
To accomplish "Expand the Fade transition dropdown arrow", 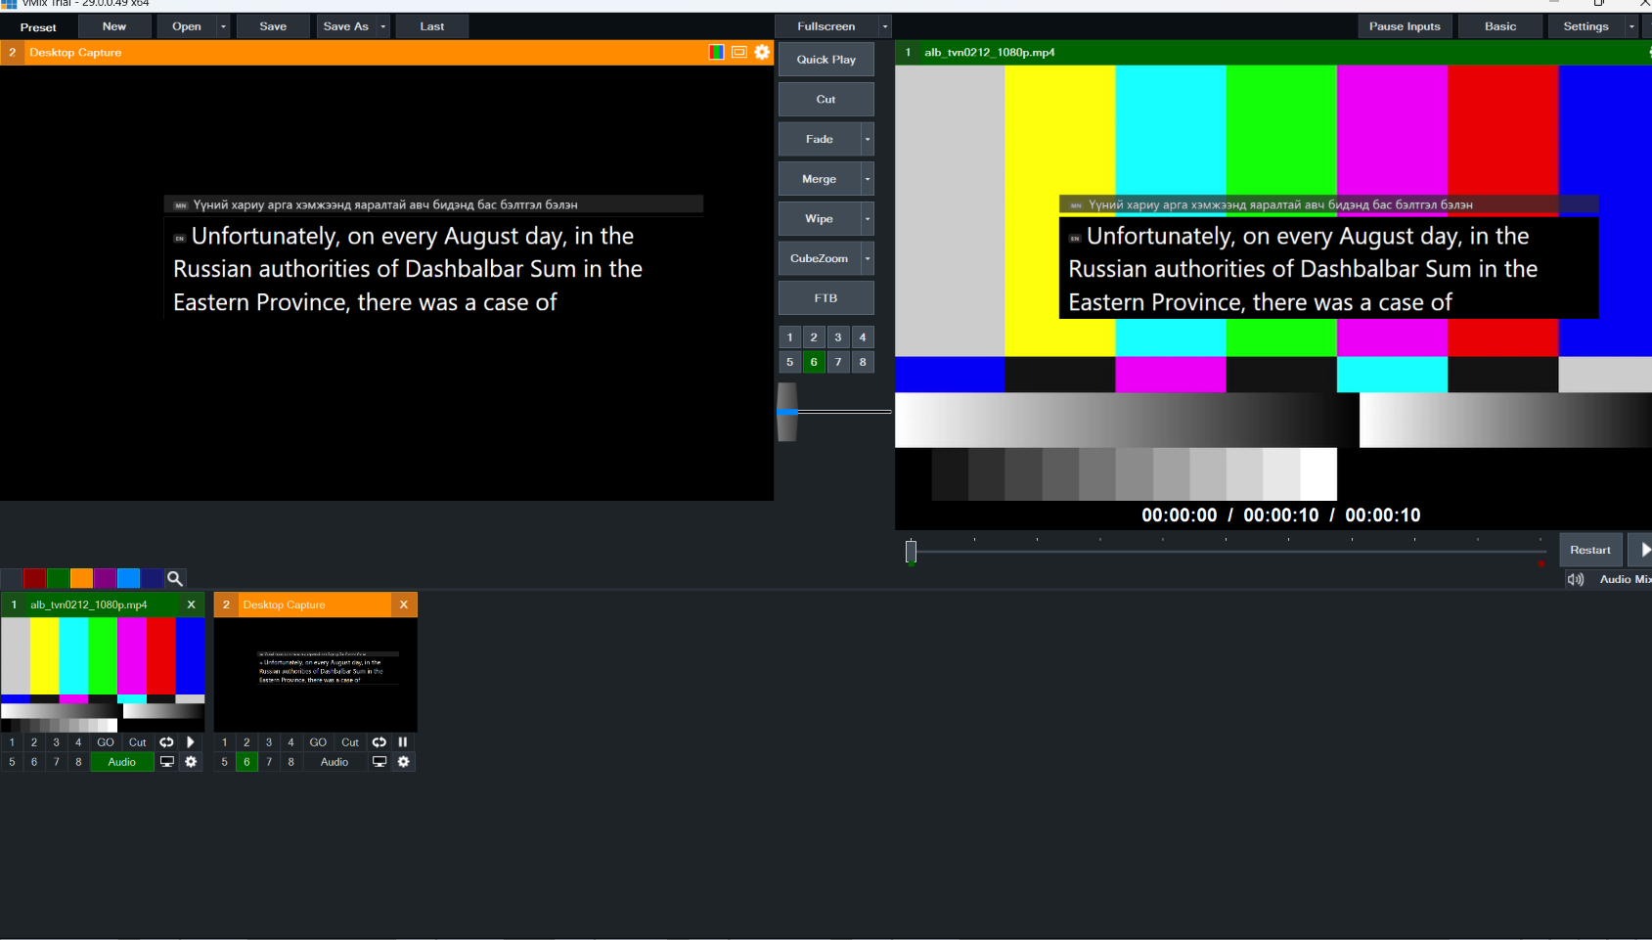I will point(868,139).
